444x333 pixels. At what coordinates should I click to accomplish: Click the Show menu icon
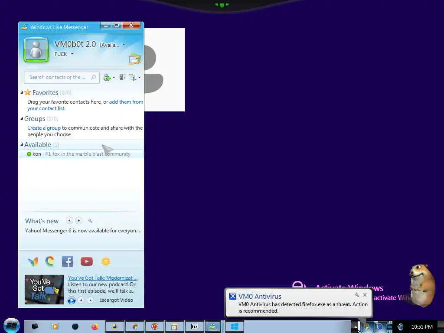click(132, 77)
